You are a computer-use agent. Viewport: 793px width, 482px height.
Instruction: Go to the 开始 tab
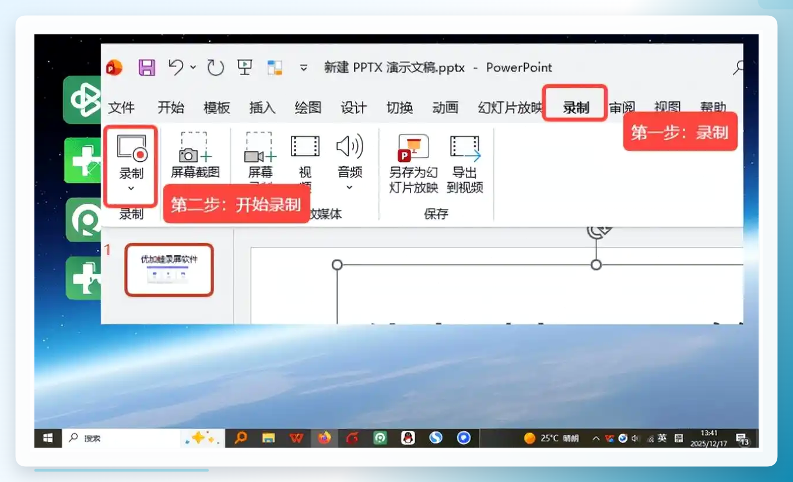171,108
